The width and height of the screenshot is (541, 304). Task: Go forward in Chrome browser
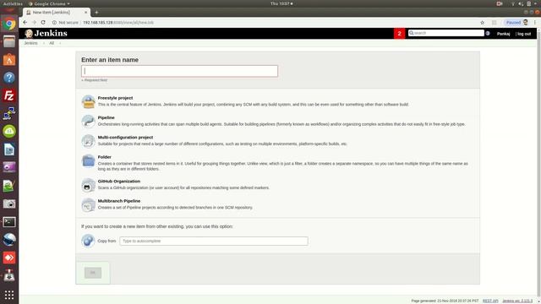click(x=34, y=23)
